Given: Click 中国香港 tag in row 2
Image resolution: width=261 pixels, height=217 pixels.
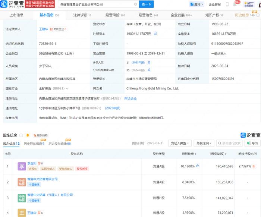Looking at the screenshot, I should 34,185.
